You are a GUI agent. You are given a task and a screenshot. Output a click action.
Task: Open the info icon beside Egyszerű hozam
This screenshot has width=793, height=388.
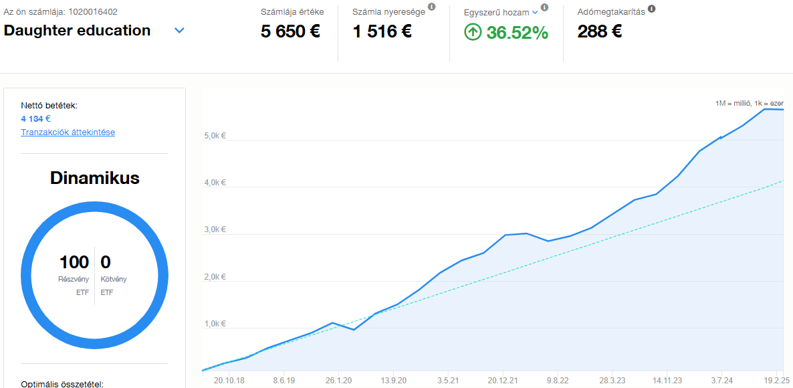[544, 7]
